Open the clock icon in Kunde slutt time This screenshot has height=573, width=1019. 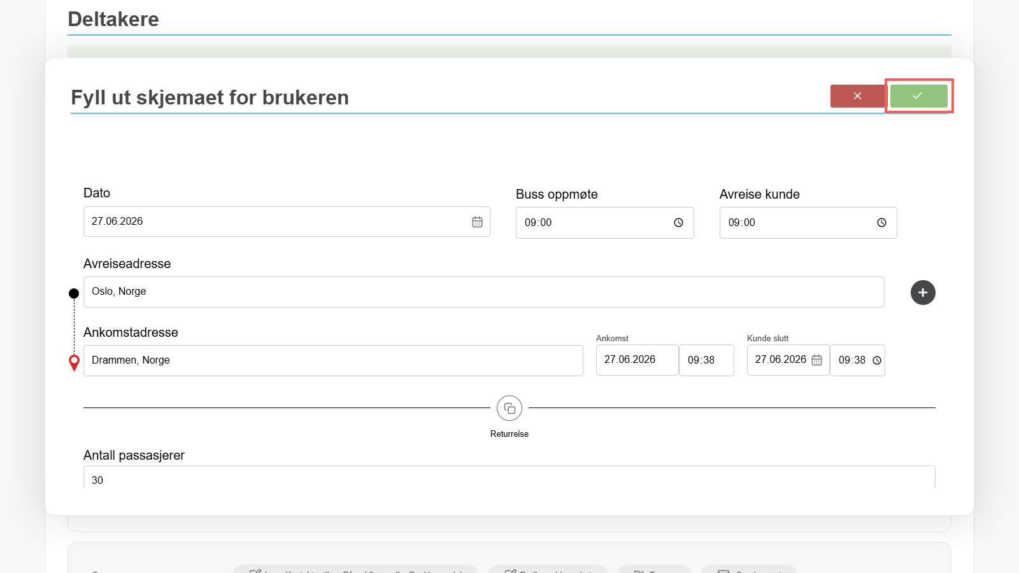point(877,360)
